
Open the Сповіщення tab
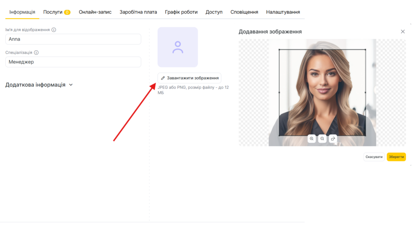pos(244,12)
